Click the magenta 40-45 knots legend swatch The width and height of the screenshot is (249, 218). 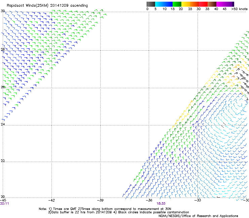pos(220,4)
